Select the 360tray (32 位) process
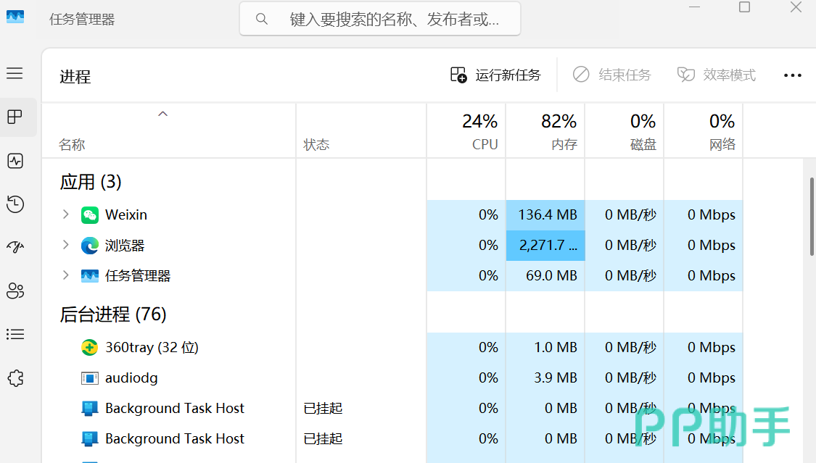The image size is (816, 463). click(152, 347)
